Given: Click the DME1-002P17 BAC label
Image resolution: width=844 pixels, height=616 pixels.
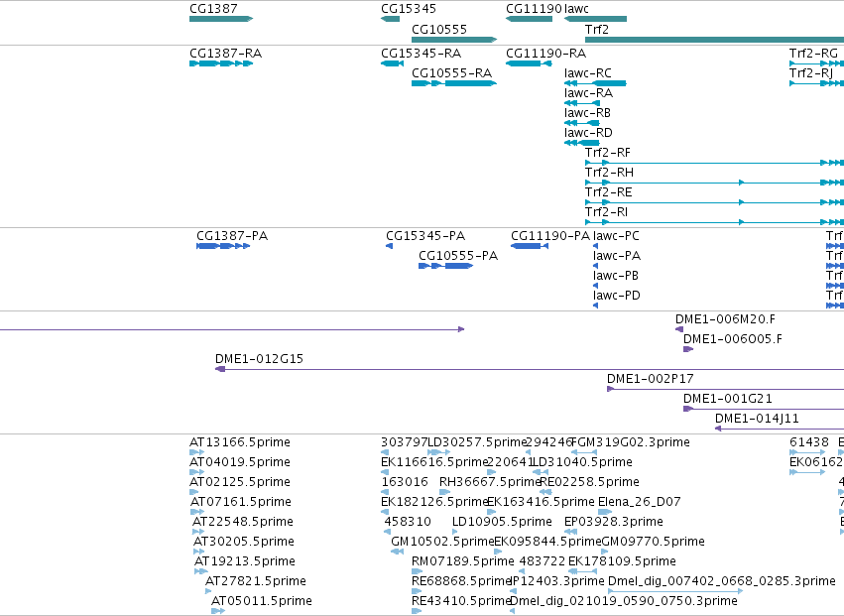Looking at the screenshot, I should coord(651,379).
